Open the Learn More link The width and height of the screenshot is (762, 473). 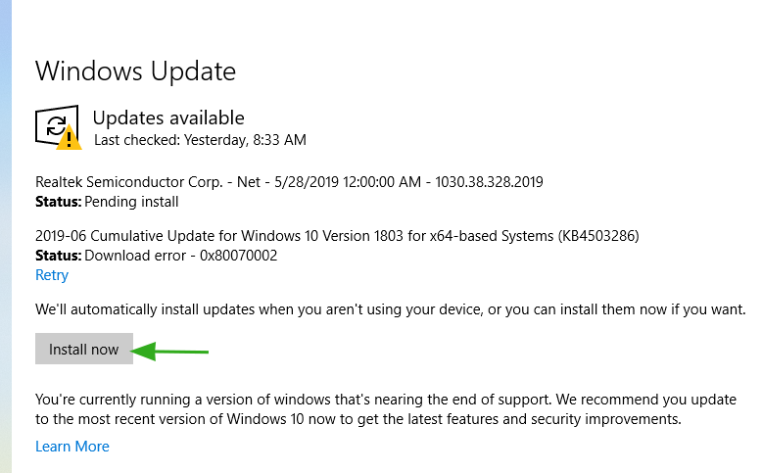[x=72, y=447]
